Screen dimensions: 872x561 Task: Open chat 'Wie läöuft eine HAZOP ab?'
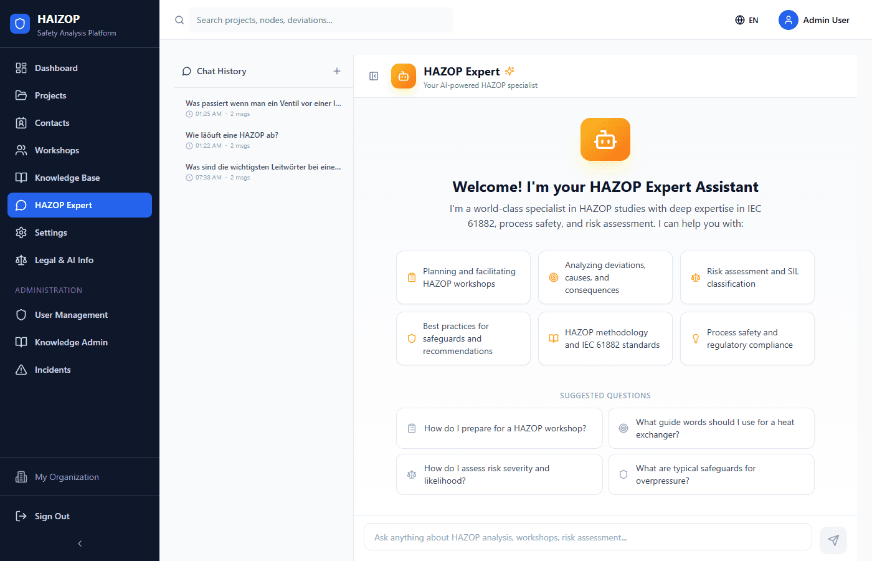[x=263, y=139]
